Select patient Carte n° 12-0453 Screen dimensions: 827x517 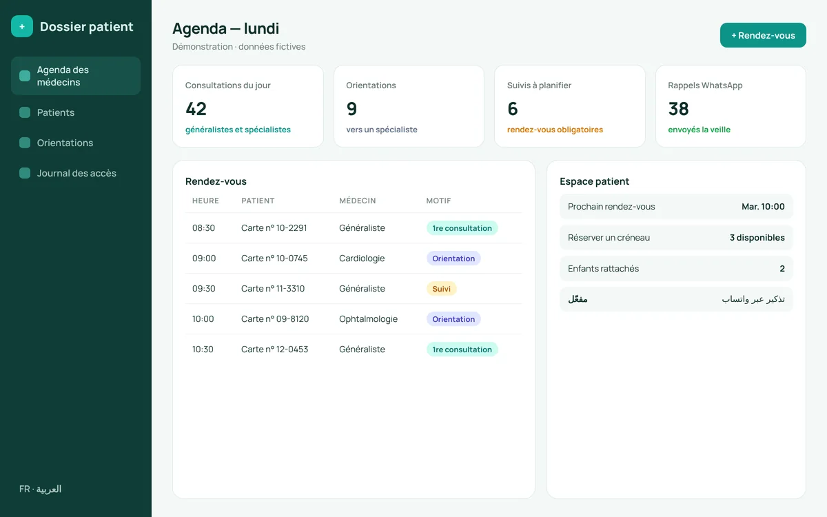point(275,349)
